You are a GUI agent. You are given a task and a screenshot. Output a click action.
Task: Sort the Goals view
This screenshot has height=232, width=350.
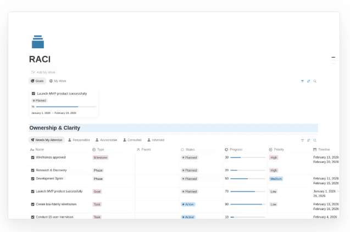pos(308,81)
